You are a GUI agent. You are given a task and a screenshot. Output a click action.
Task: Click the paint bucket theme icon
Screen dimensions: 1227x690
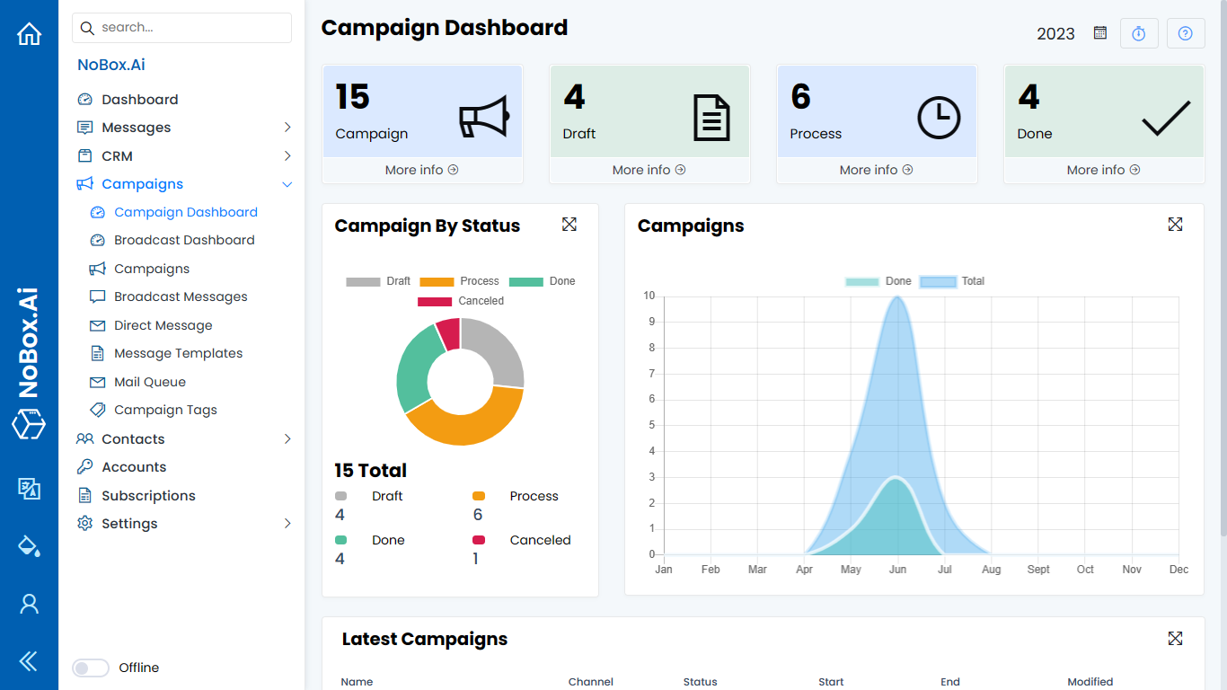[x=29, y=545]
